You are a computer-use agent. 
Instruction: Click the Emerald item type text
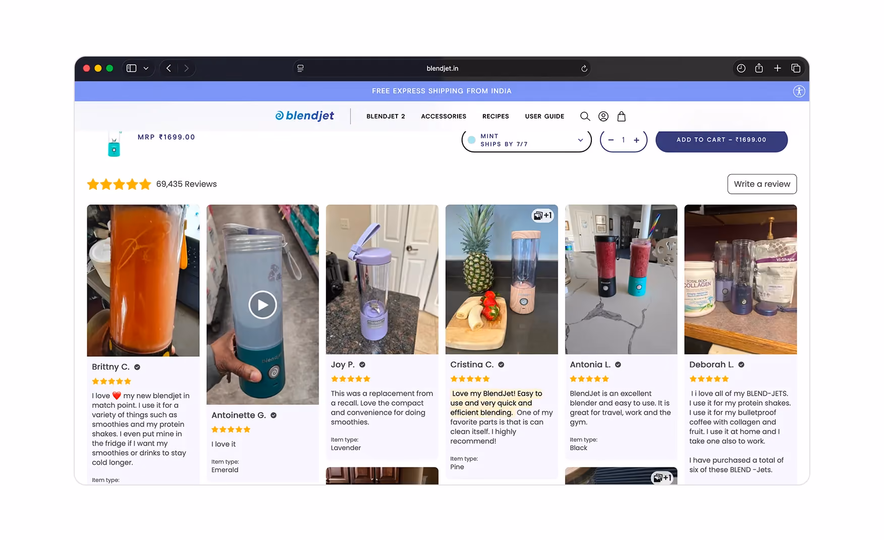click(x=225, y=470)
